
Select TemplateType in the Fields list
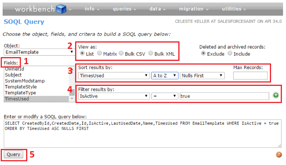(x=20, y=93)
